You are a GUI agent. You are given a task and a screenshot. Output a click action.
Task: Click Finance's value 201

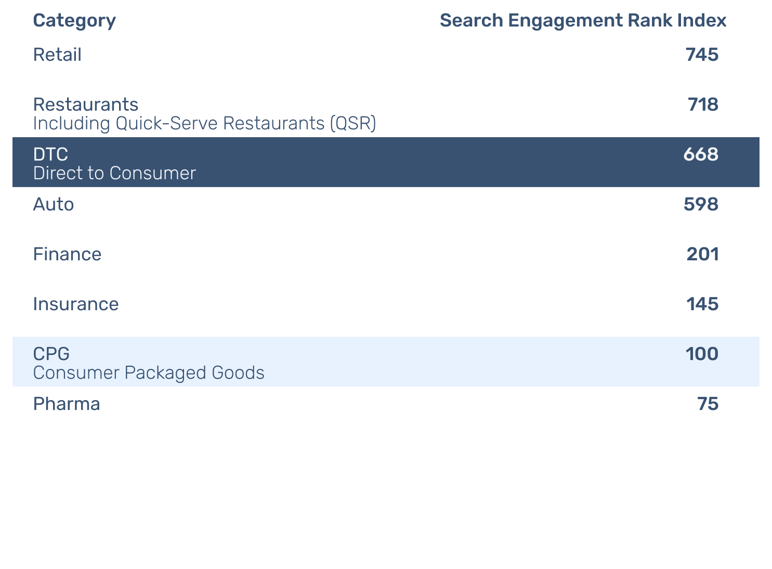coord(702,254)
